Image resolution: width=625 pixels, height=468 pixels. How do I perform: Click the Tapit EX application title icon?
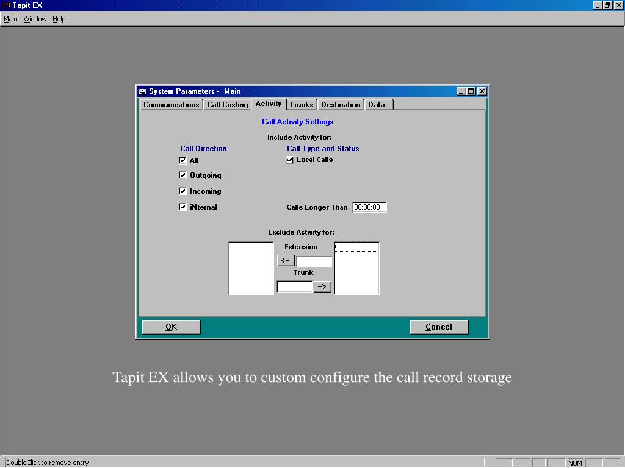click(x=5, y=5)
